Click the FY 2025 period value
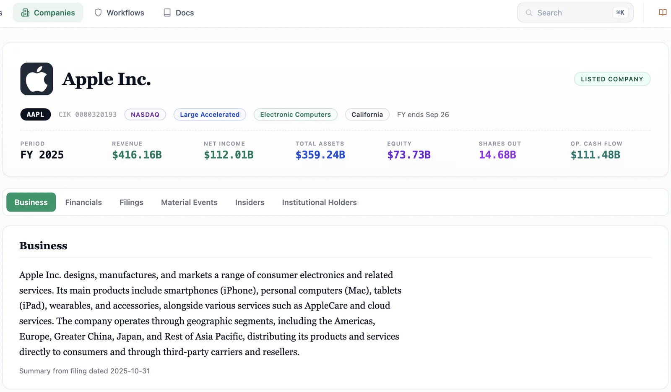This screenshot has width=671, height=392. (x=42, y=155)
